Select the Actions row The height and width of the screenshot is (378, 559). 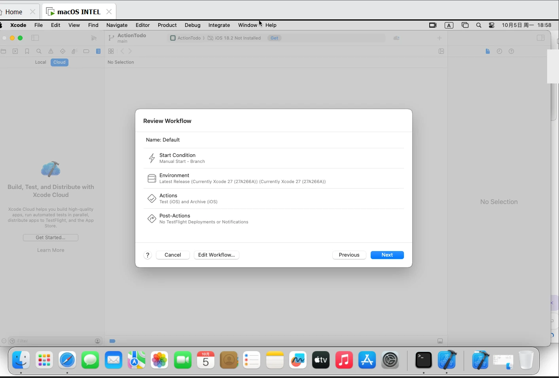[x=274, y=198]
